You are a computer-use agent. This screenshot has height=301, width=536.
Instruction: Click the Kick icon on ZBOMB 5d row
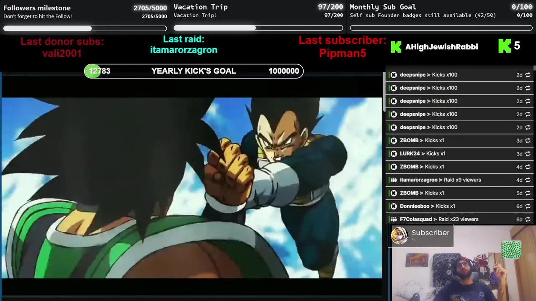(394, 193)
